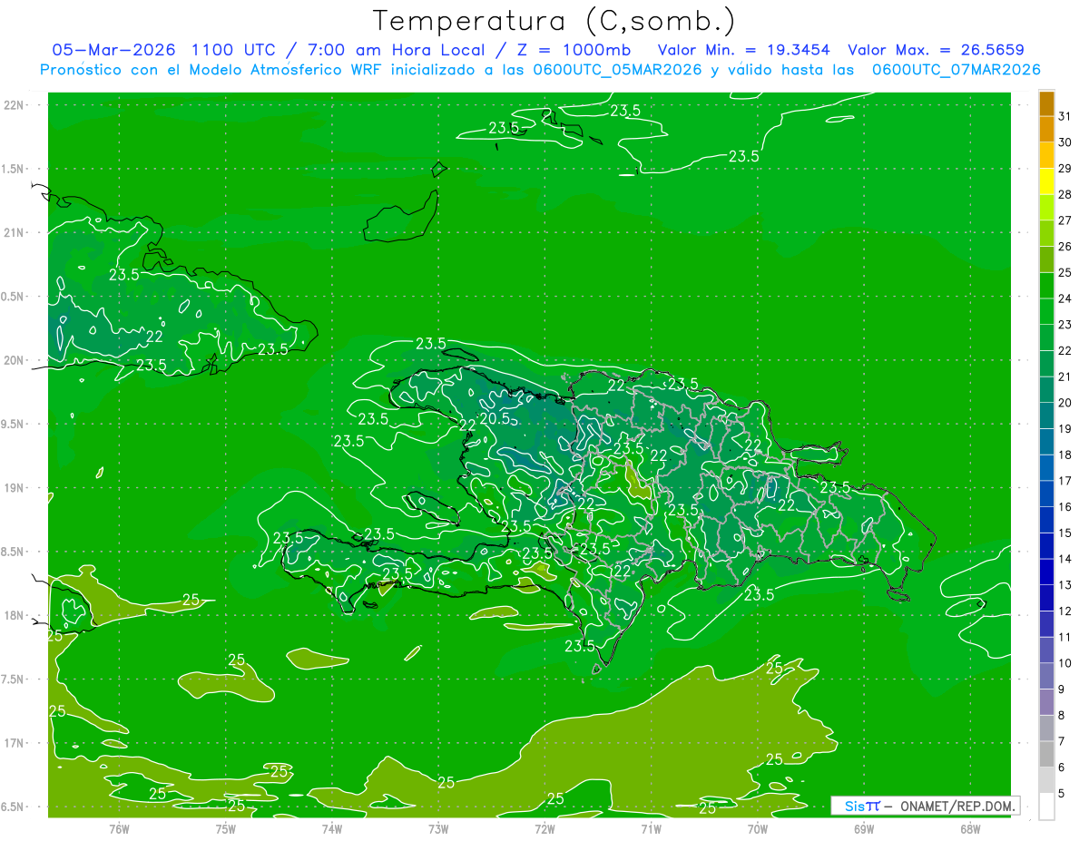Viewport: 1089px width, 841px height.
Task: Click 'Valor Max. = 26.5659' in the header
Action: (x=937, y=50)
